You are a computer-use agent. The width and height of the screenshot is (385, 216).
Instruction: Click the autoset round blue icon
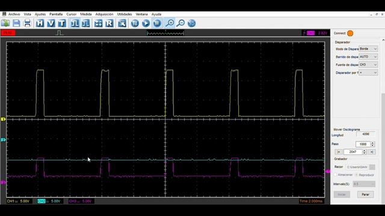tap(135, 23)
